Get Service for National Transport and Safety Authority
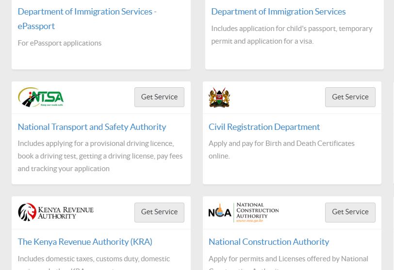The height and width of the screenshot is (270, 394). (x=159, y=97)
